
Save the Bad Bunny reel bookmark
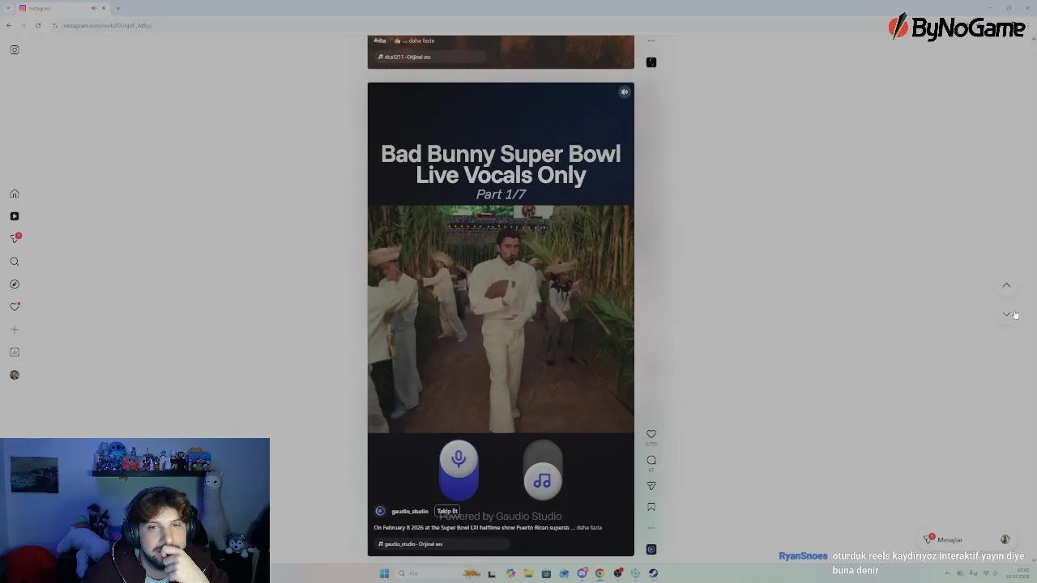tap(651, 507)
